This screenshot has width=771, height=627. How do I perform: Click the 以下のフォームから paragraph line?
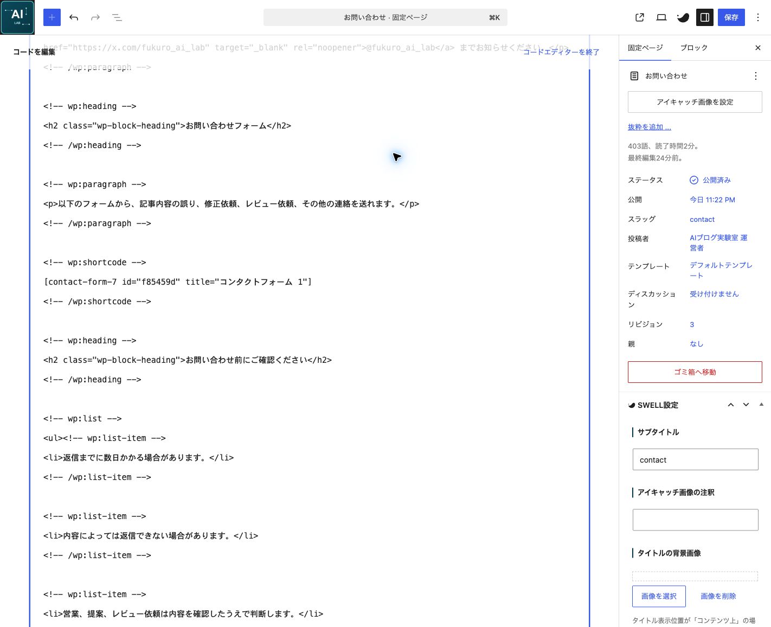[232, 204]
